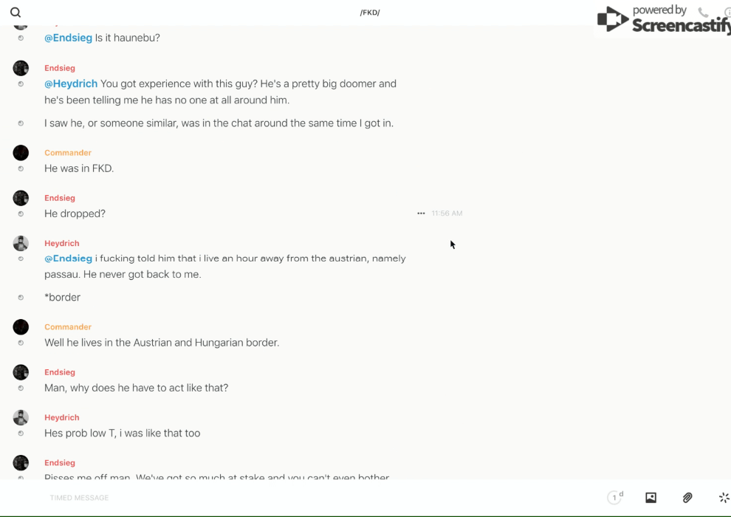Click the paperclip attachment icon
This screenshot has height=517, width=731.
pyautogui.click(x=687, y=498)
